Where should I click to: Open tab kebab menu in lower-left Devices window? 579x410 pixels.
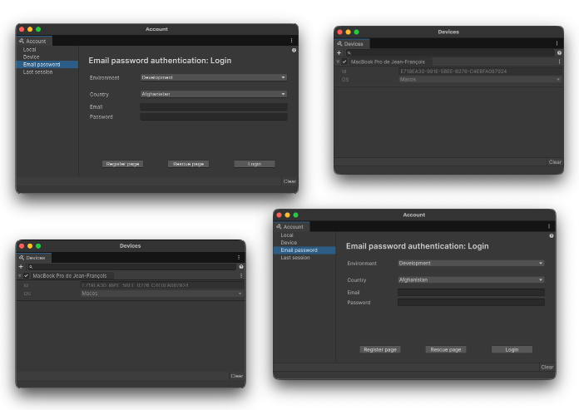[x=239, y=258]
